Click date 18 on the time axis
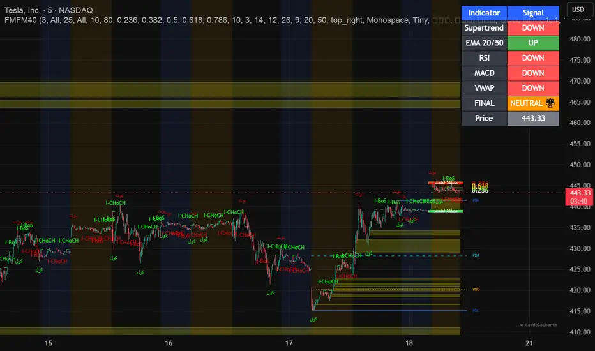This screenshot has height=351, width=595. (x=409, y=343)
